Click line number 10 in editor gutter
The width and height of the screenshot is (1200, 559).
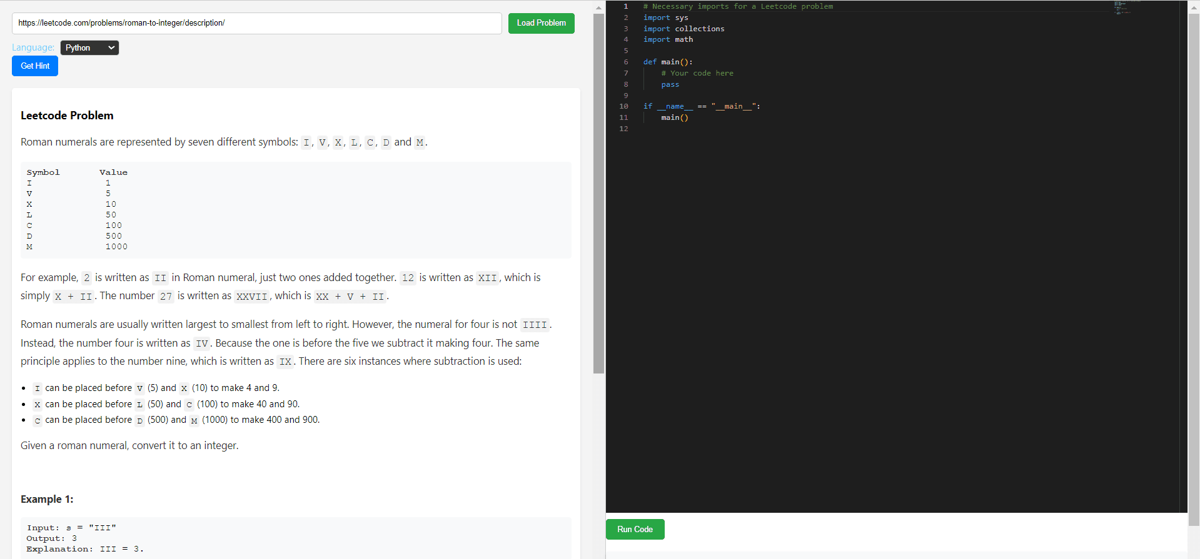(623, 106)
